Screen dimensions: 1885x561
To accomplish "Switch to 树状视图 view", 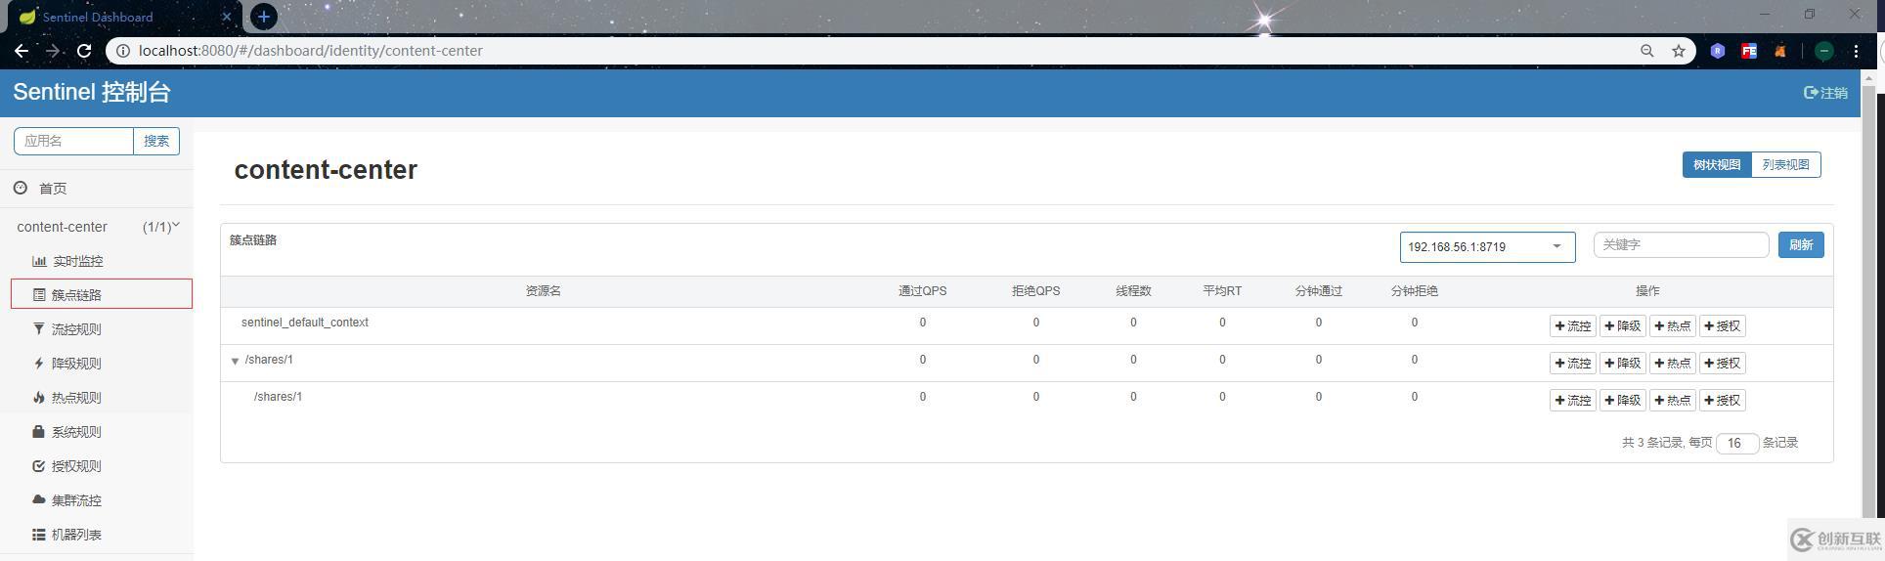I will 1717,165.
